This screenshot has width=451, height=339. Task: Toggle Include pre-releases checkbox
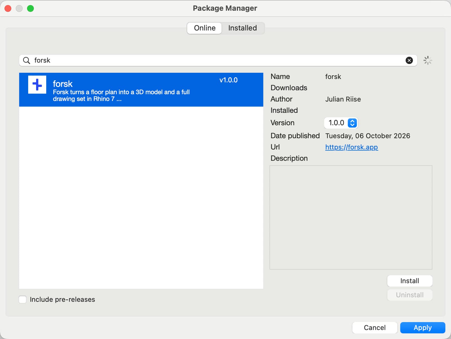[x=23, y=300]
